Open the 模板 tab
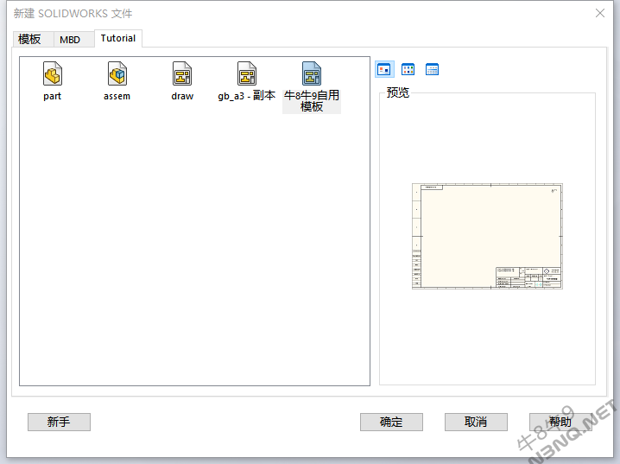The width and height of the screenshot is (620, 464). [33, 39]
